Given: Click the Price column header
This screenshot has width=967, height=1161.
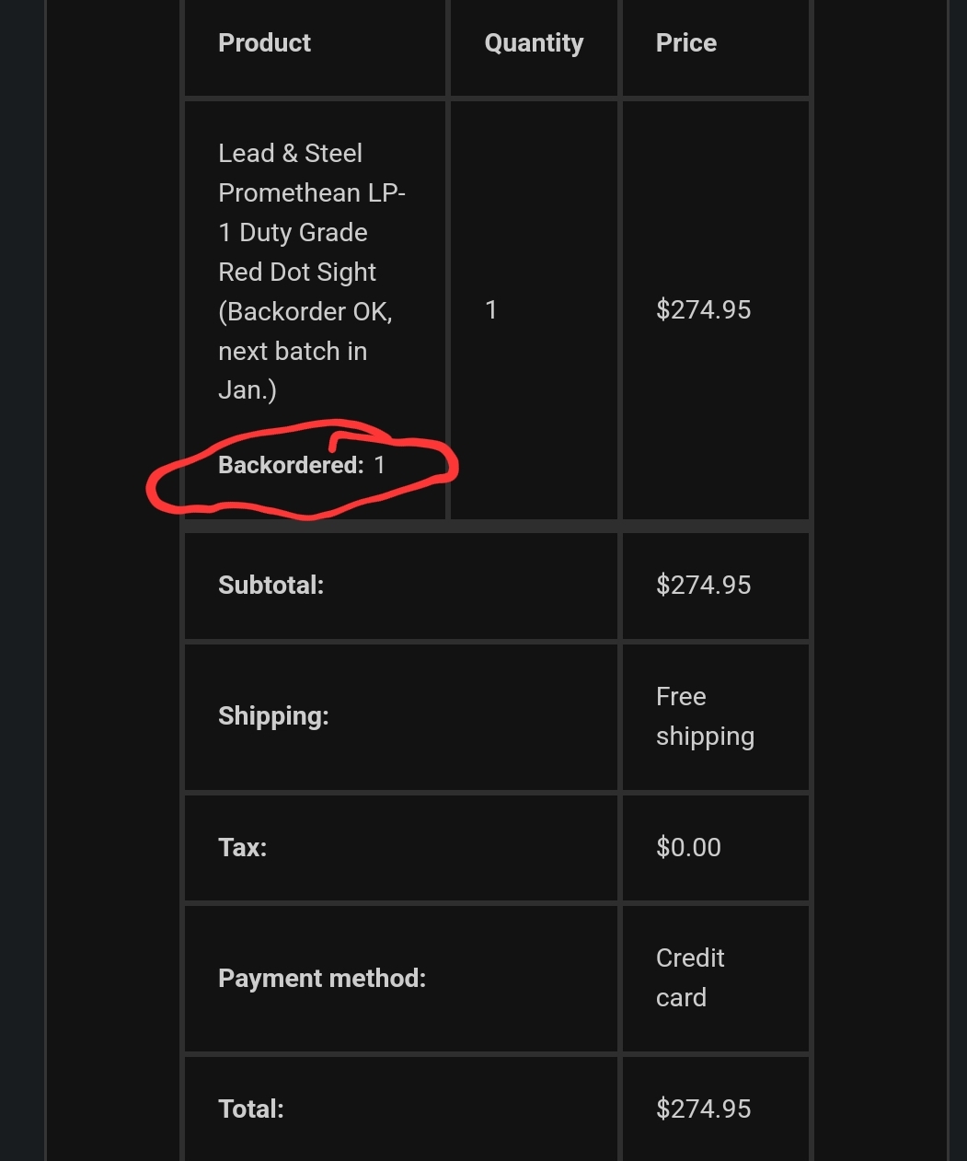Looking at the screenshot, I should [685, 43].
